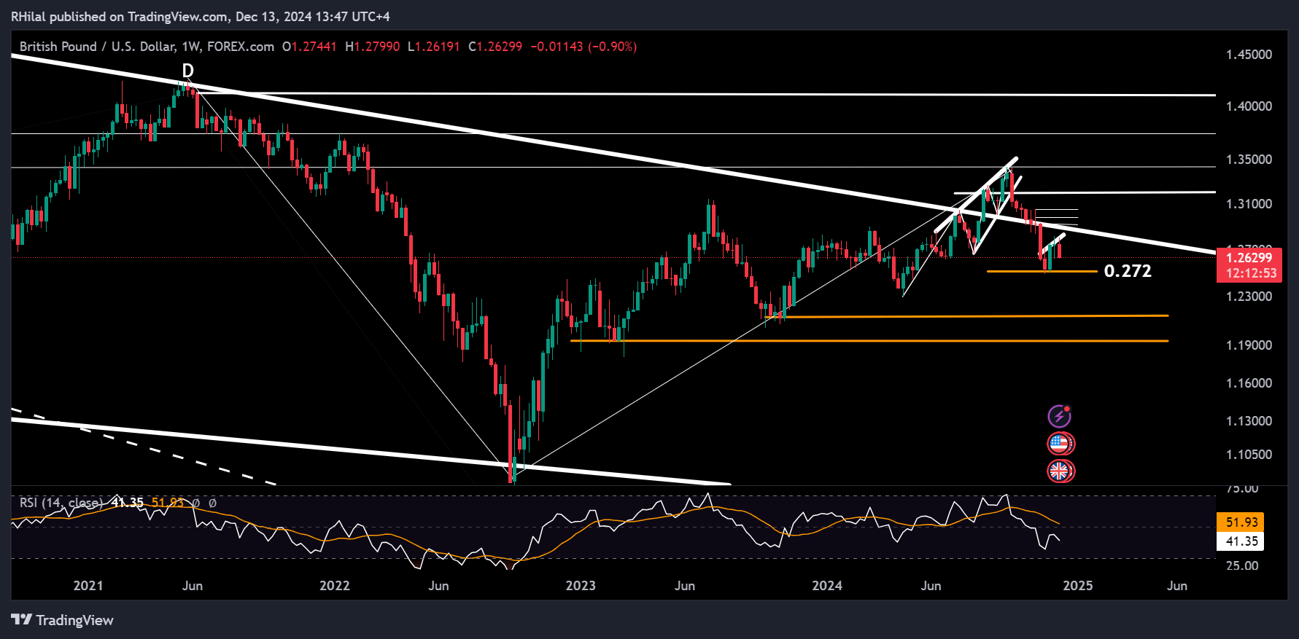Image resolution: width=1299 pixels, height=639 pixels.
Task: Click the current price label 1.26299
Action: point(1249,258)
